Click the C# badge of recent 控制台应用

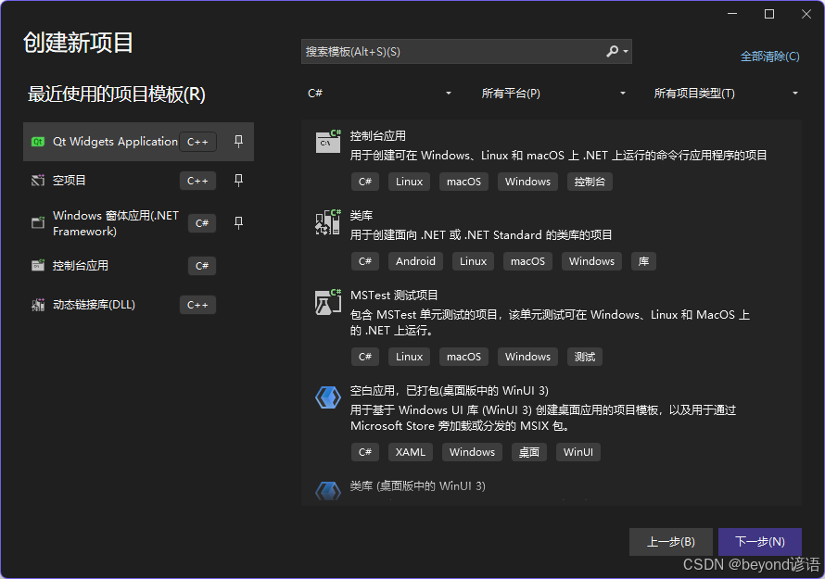pyautogui.click(x=202, y=266)
